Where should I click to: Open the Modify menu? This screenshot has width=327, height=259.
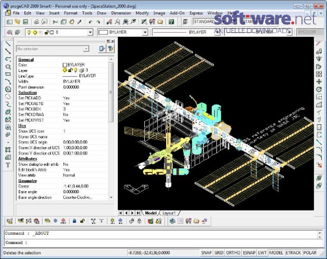pyautogui.click(x=142, y=13)
